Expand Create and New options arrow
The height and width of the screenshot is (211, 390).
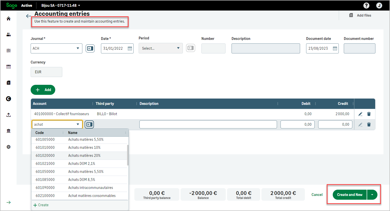pyautogui.click(x=372, y=195)
